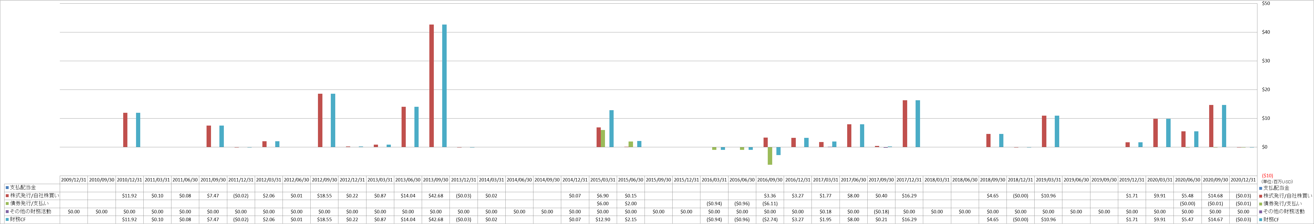
Task: Click $2.15 in the 財務CF row
Action: pyautogui.click(x=630, y=219)
